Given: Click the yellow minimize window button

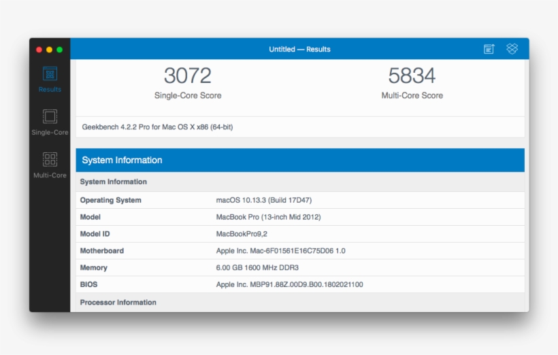Looking at the screenshot, I should tap(50, 50).
